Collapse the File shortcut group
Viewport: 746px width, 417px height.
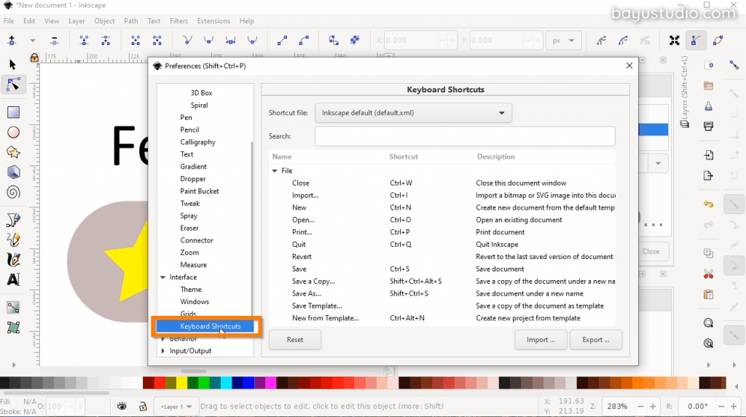(x=275, y=171)
